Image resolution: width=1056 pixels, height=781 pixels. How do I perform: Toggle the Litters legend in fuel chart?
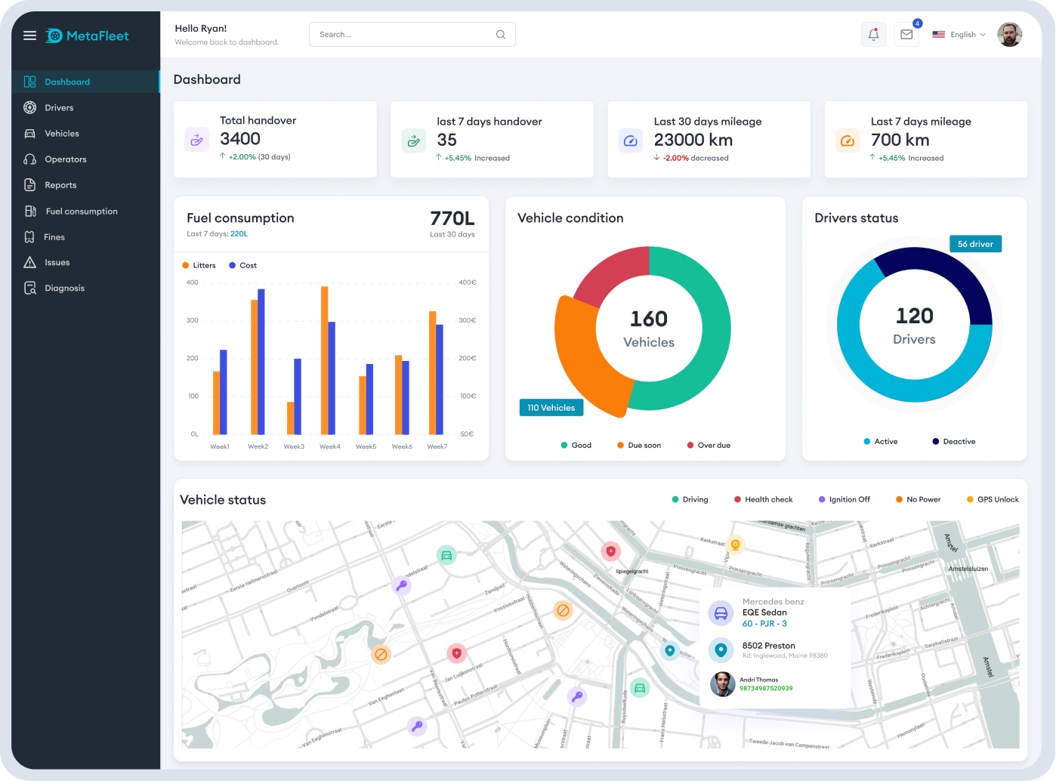pos(199,265)
